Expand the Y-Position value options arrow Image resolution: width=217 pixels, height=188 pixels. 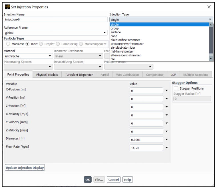(167, 99)
